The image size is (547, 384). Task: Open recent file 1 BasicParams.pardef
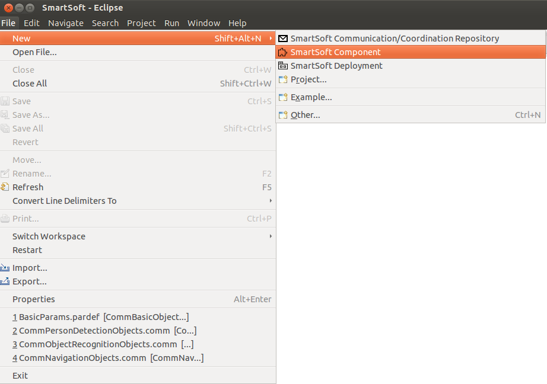point(138,317)
